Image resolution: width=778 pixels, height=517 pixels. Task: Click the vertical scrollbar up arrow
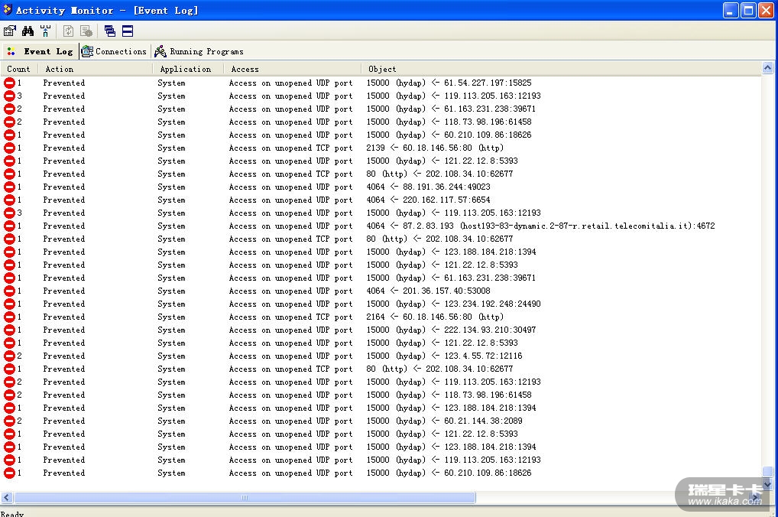pyautogui.click(x=767, y=67)
